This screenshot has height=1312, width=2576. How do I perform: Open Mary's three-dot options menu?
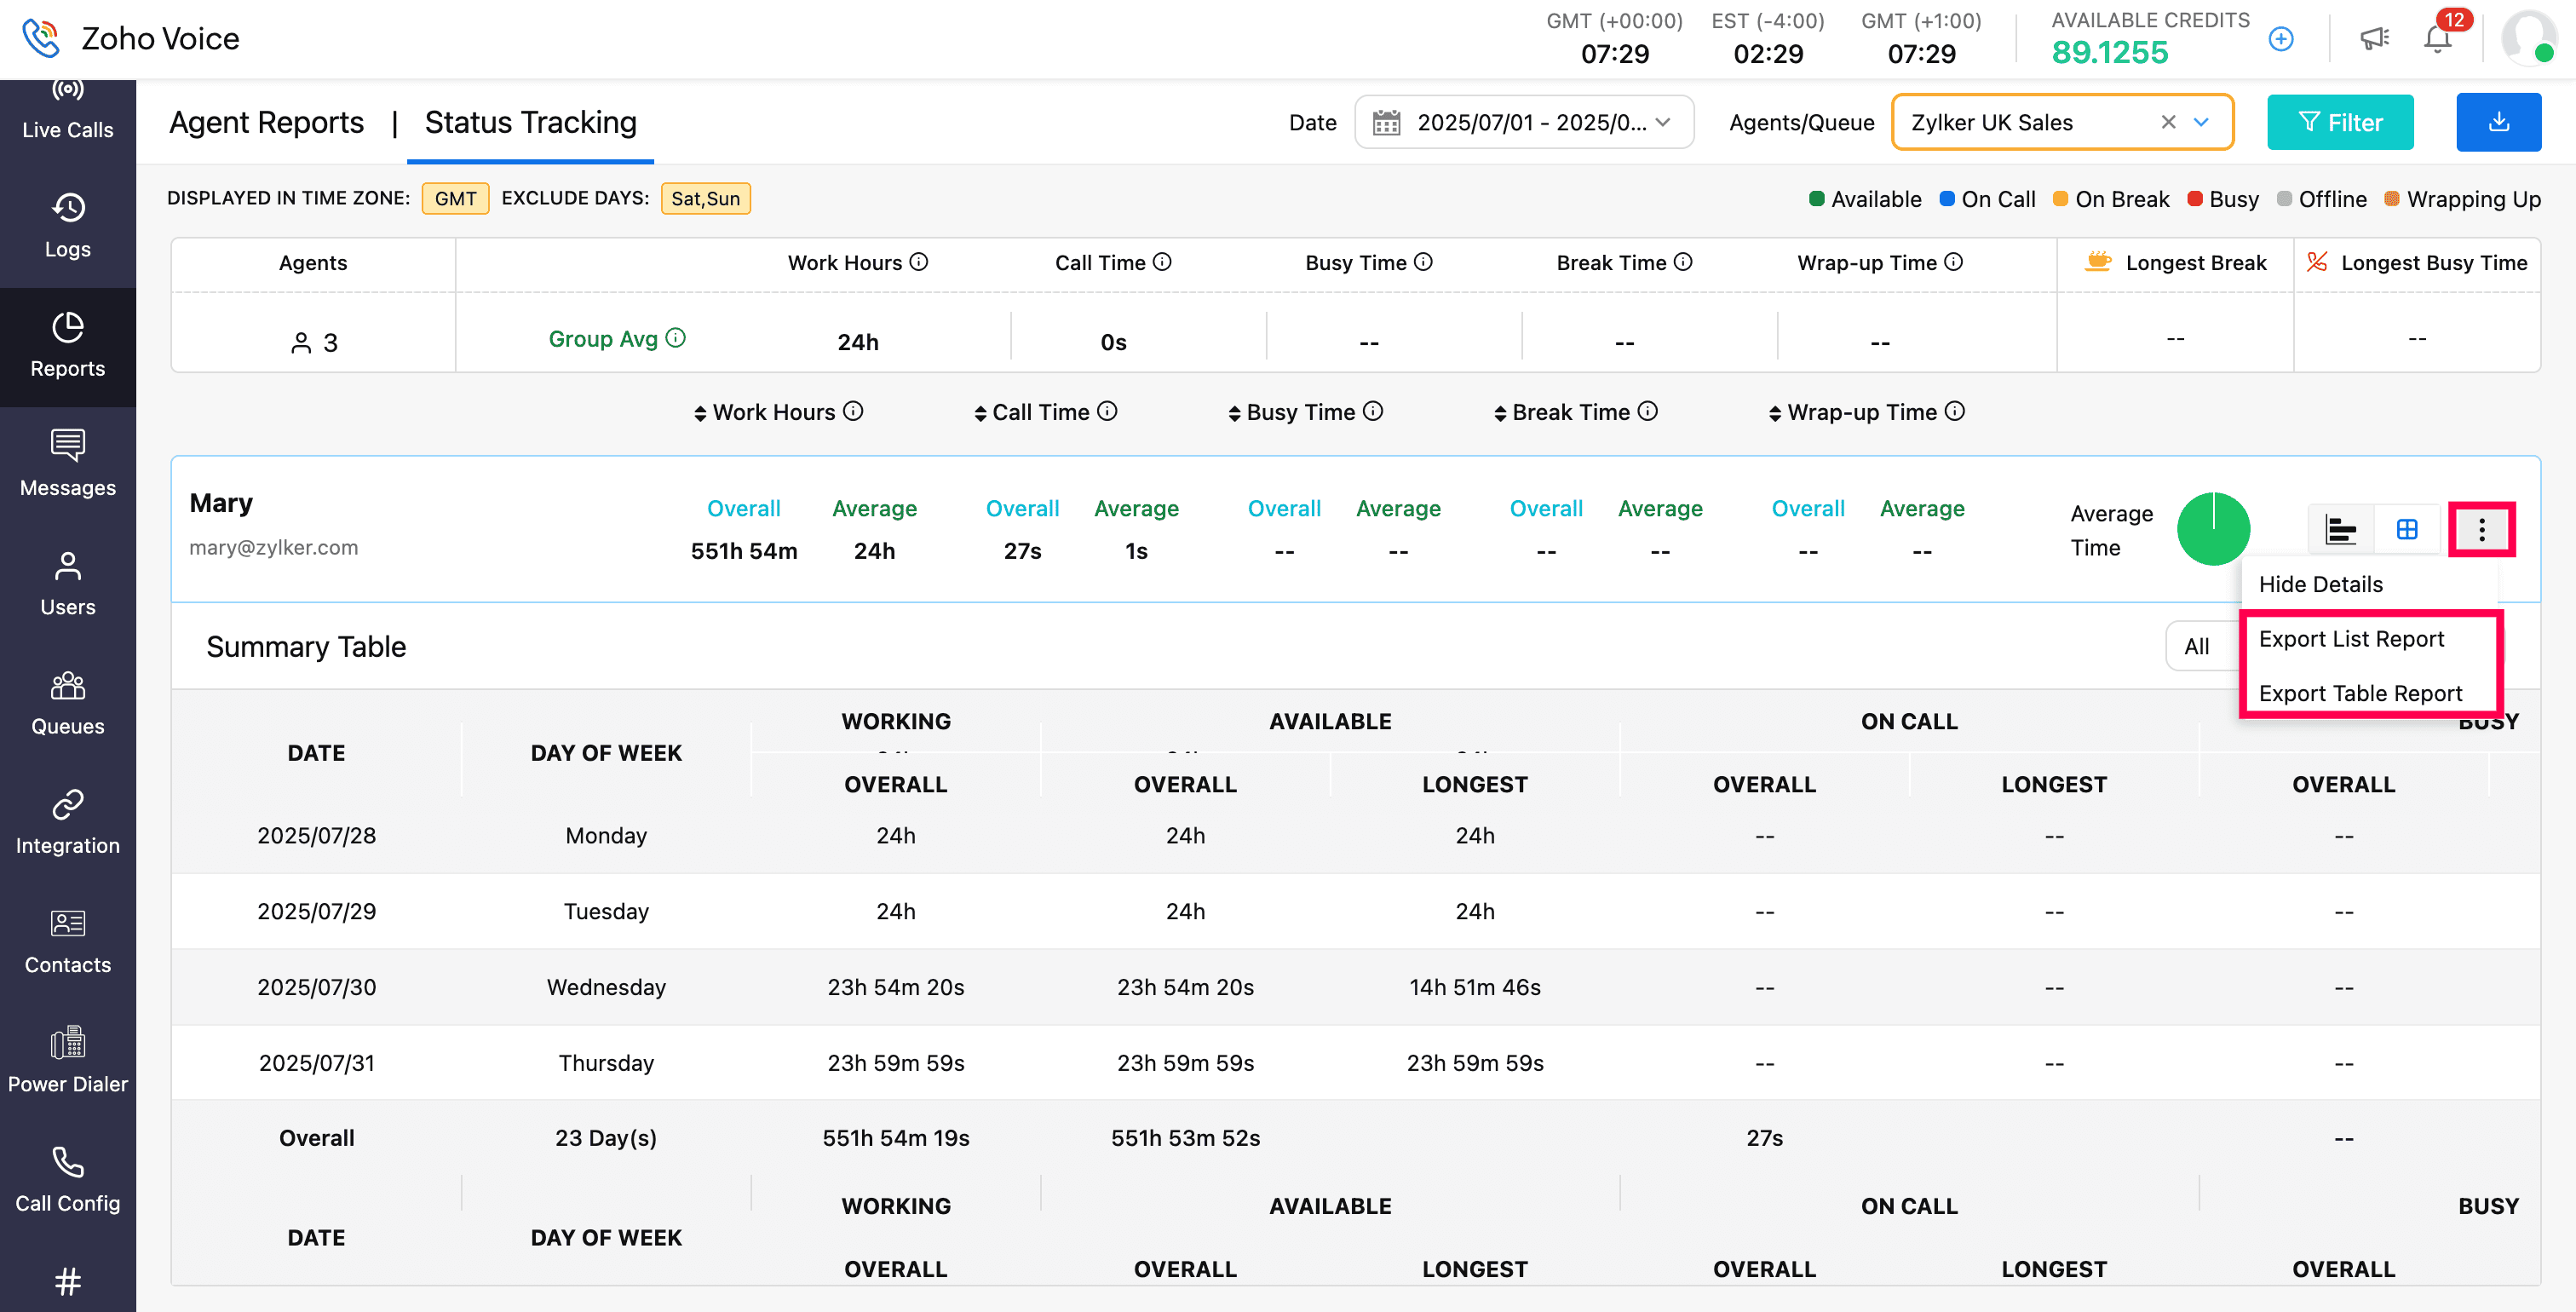click(2481, 529)
